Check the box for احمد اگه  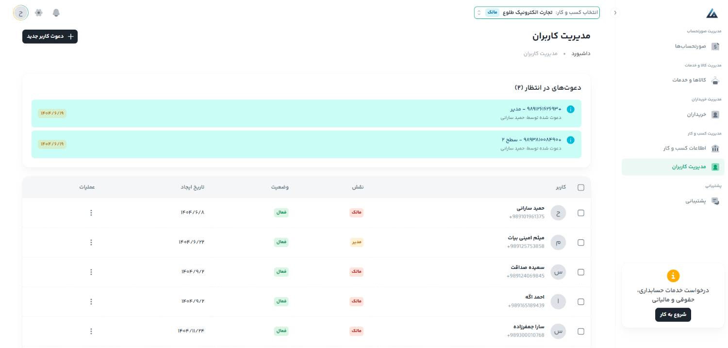pos(581,302)
